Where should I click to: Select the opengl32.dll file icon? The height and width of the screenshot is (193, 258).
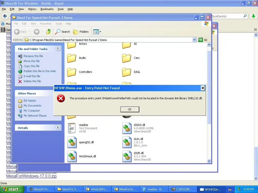72,142
